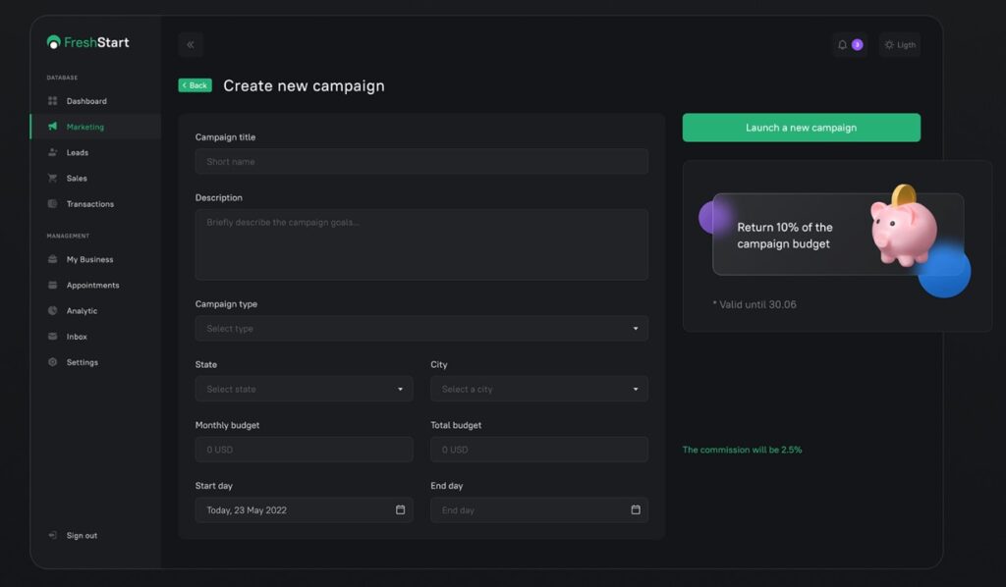Open the End day calendar picker icon
The width and height of the screenshot is (1006, 587).
coord(636,510)
